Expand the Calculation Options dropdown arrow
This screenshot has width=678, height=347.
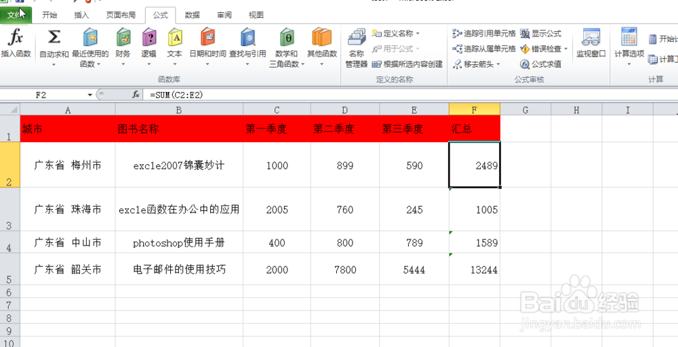(629, 65)
